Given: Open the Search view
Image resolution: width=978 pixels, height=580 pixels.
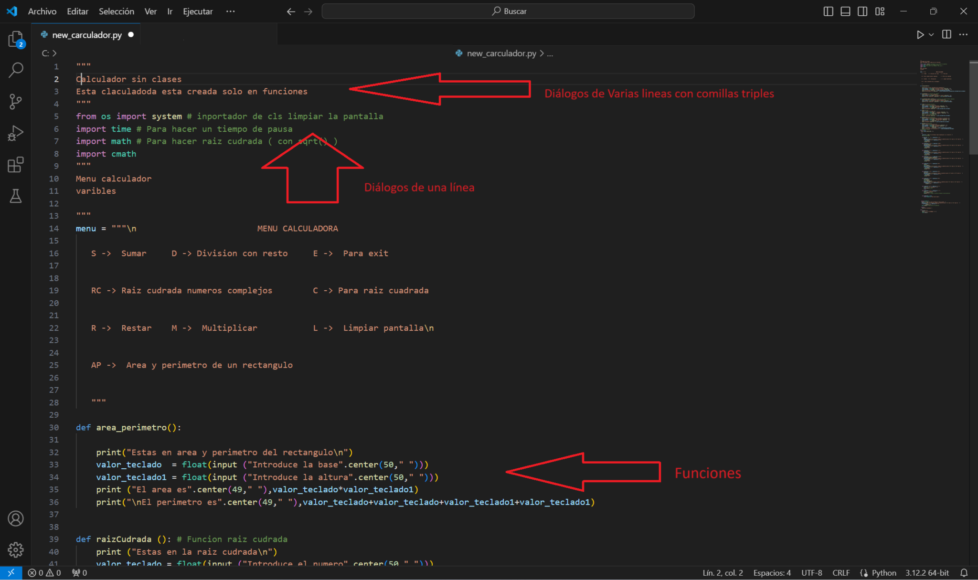Looking at the screenshot, I should (x=16, y=70).
